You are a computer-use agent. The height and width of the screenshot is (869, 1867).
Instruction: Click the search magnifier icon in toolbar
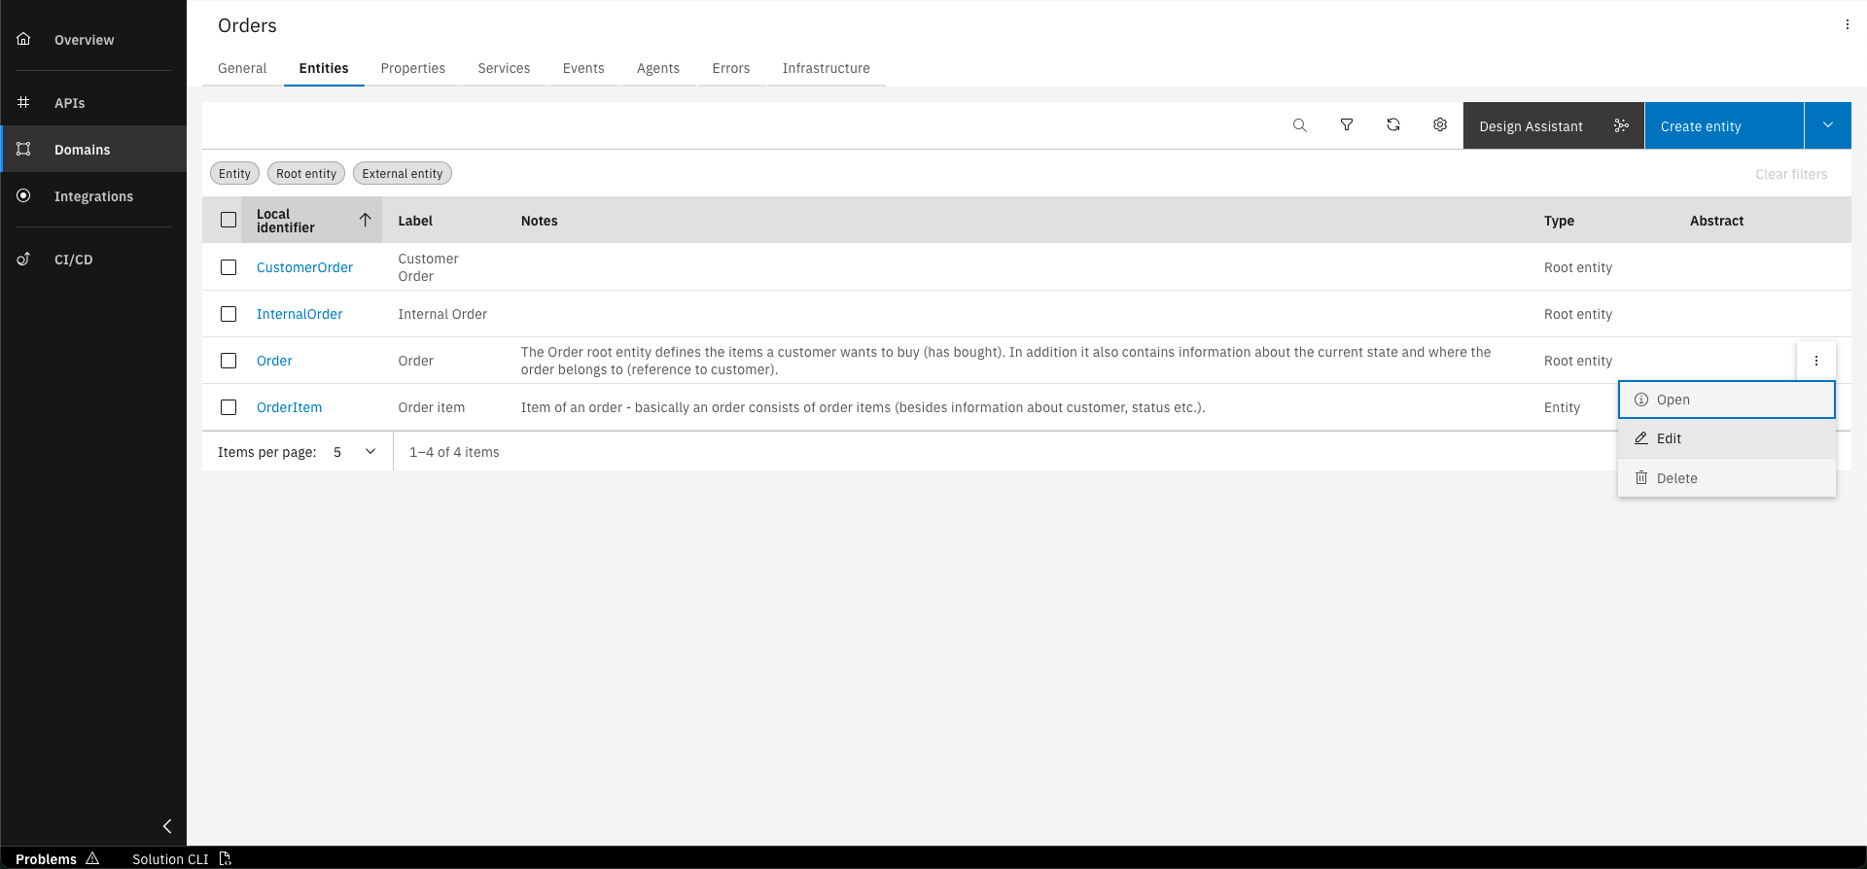pos(1299,125)
